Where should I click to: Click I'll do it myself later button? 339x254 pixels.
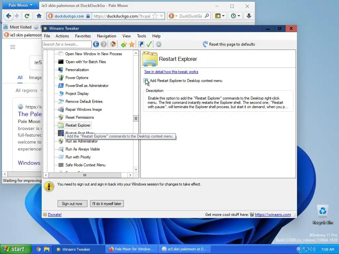click(107, 204)
